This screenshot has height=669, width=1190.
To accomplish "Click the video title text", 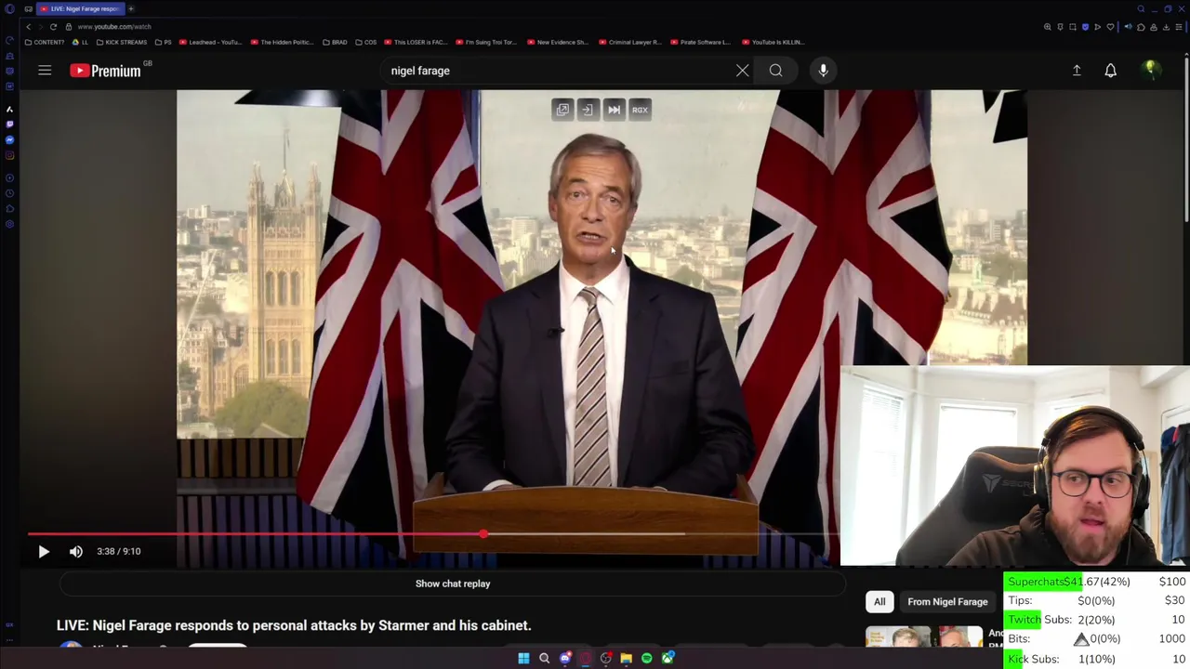I will tap(294, 625).
